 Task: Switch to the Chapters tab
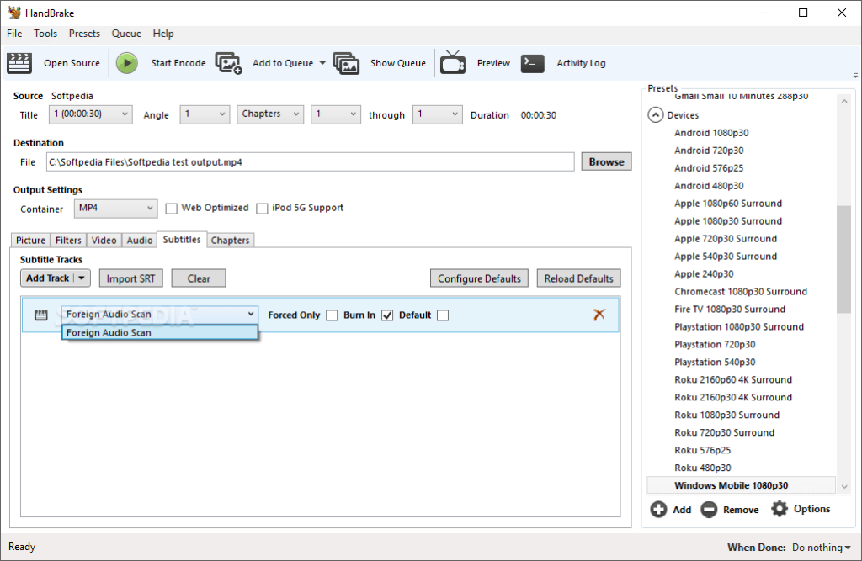click(231, 240)
